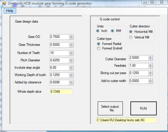
Task: Increase Cutter Diameter with up arrow
Action: coord(150,57)
